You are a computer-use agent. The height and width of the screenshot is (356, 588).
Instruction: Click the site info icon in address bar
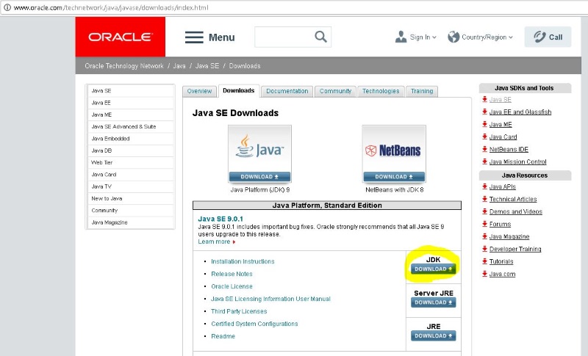(7, 7)
